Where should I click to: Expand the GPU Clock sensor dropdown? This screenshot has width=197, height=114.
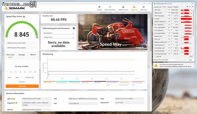(169, 10)
